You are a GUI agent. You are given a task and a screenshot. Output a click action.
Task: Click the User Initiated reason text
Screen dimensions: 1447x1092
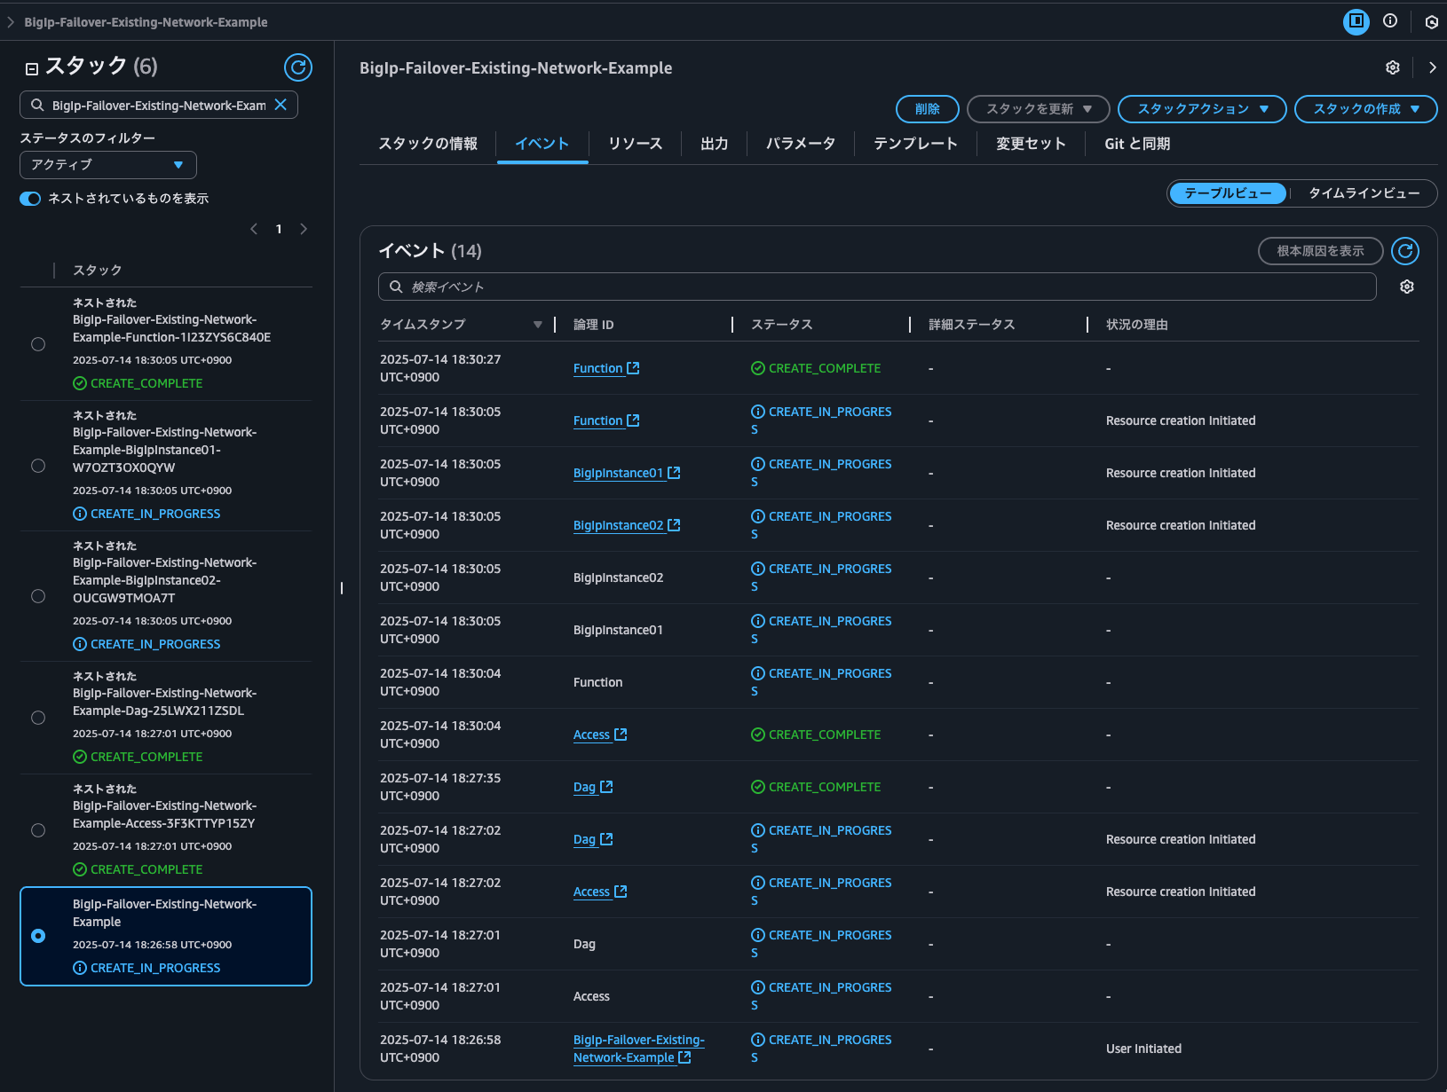pos(1143,1049)
